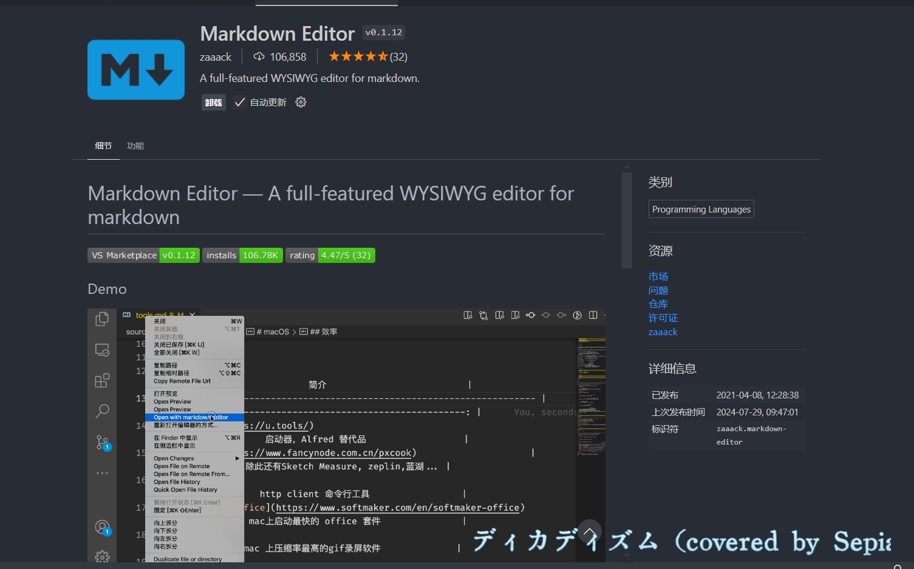Switch to the 功能 tab
This screenshot has width=914, height=569.
[x=135, y=145]
